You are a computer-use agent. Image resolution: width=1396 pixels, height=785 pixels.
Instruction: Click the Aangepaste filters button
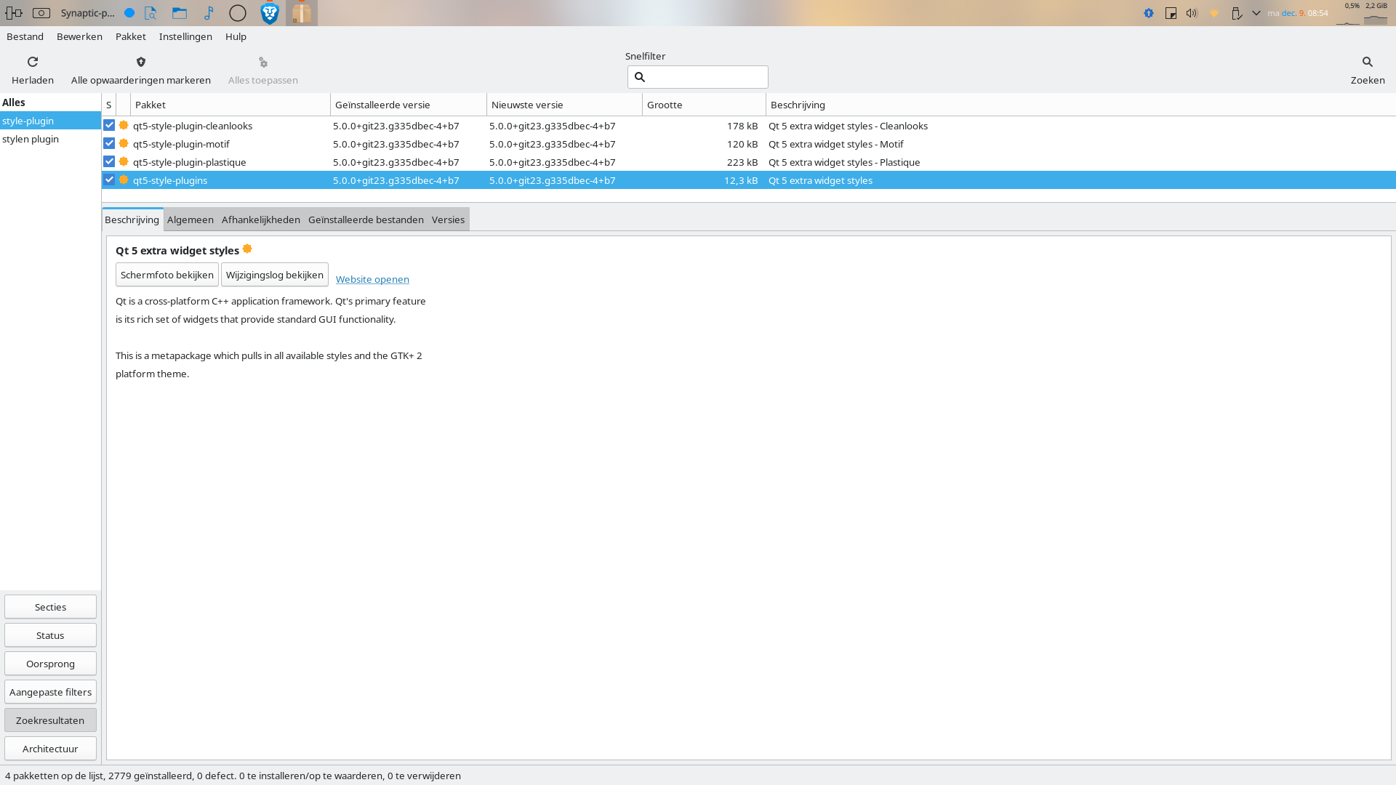point(50,692)
